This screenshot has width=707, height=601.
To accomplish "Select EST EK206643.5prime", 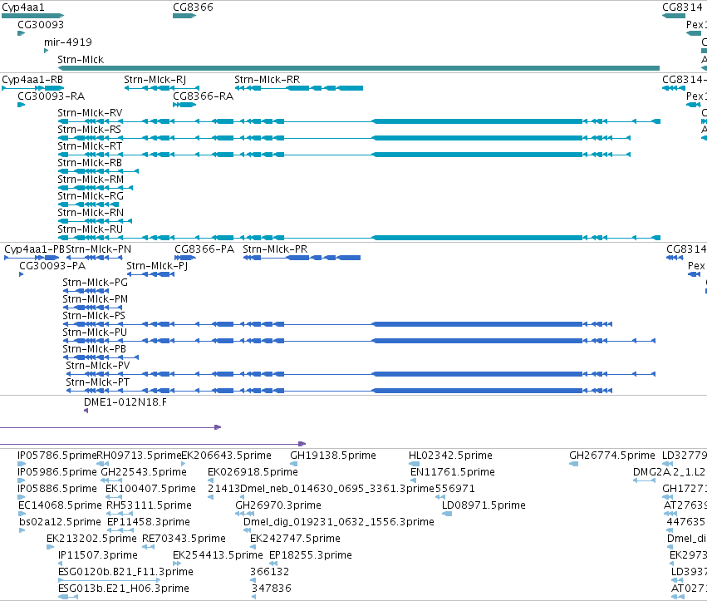I will coord(183,464).
